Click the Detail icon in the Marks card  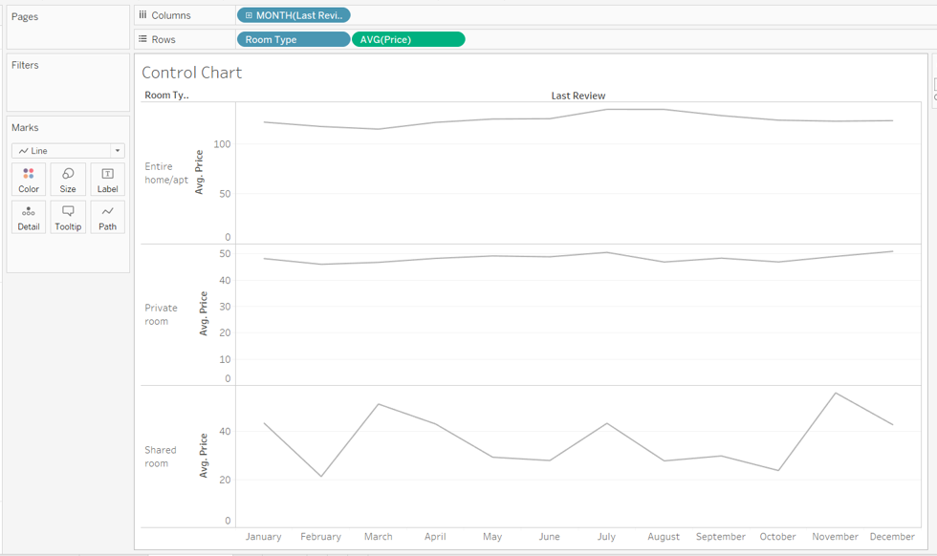pos(28,217)
